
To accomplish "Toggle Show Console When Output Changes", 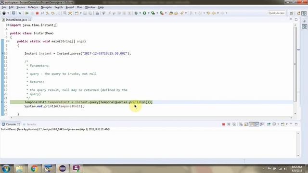I will click(x=257, y=124).
